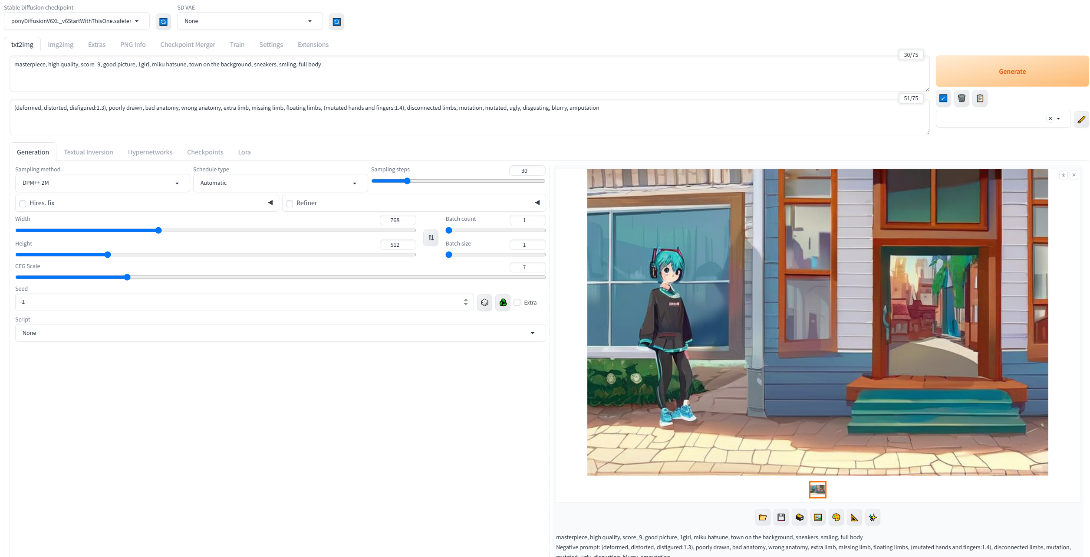Send the image to inpaint with palette icon
Screen dimensions: 1090x557
[x=836, y=517]
